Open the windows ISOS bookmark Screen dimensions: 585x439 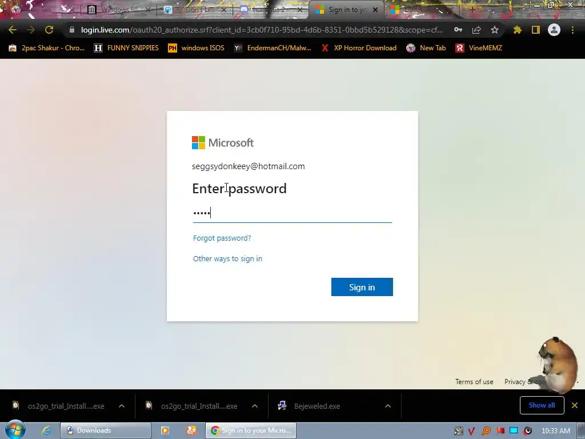click(197, 48)
